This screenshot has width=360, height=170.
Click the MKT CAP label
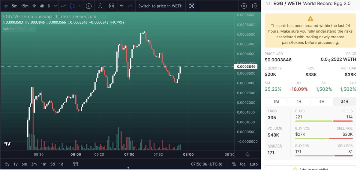tap(348, 69)
